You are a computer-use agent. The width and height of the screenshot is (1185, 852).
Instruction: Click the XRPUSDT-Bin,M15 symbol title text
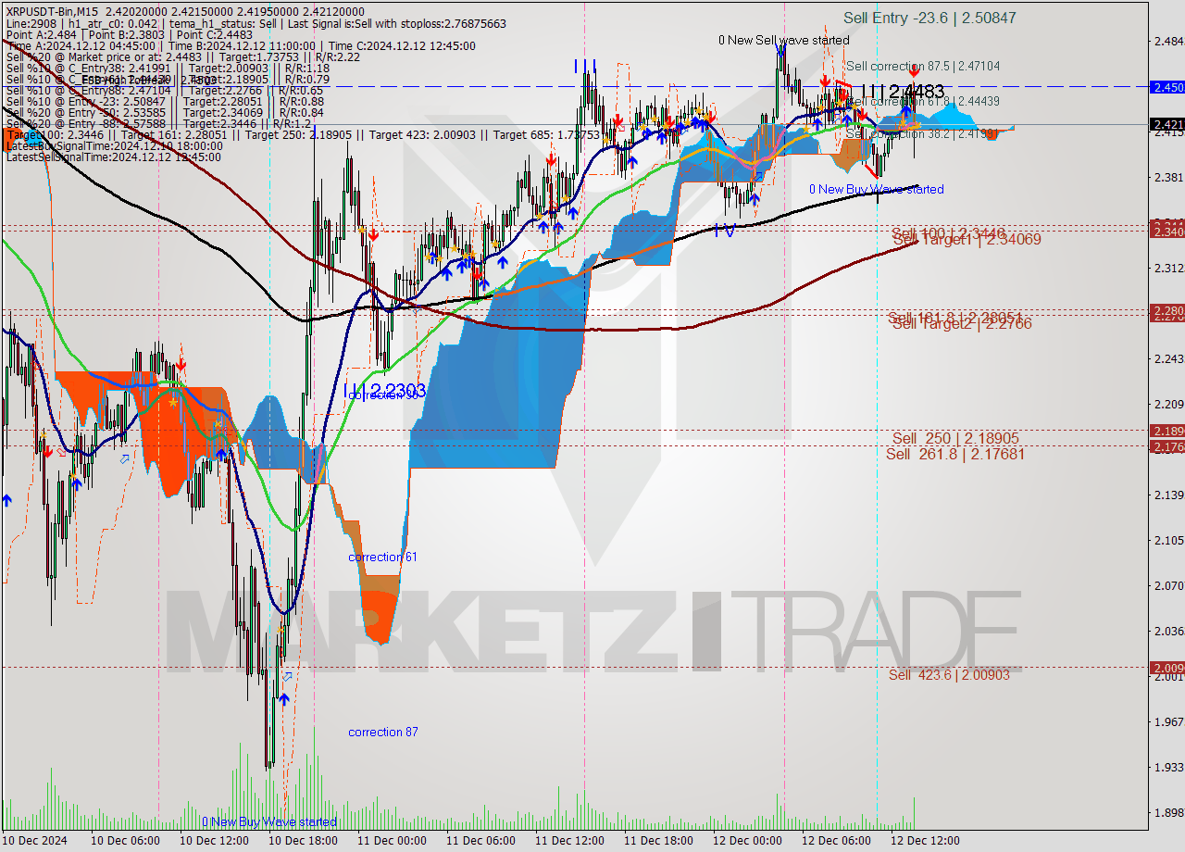[x=54, y=12]
